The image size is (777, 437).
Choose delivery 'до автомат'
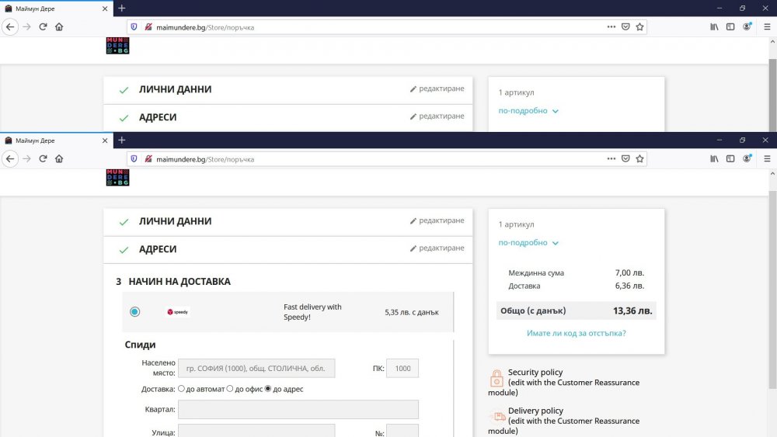point(181,389)
